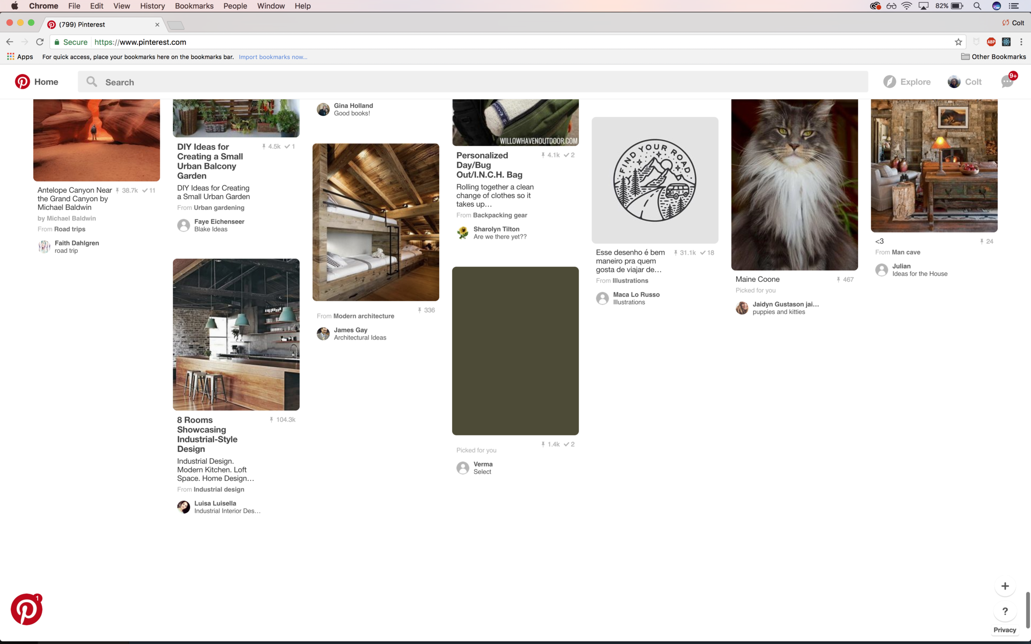Image resolution: width=1031 pixels, height=644 pixels.
Task: Click Import bookmarks now link
Action: 273,57
